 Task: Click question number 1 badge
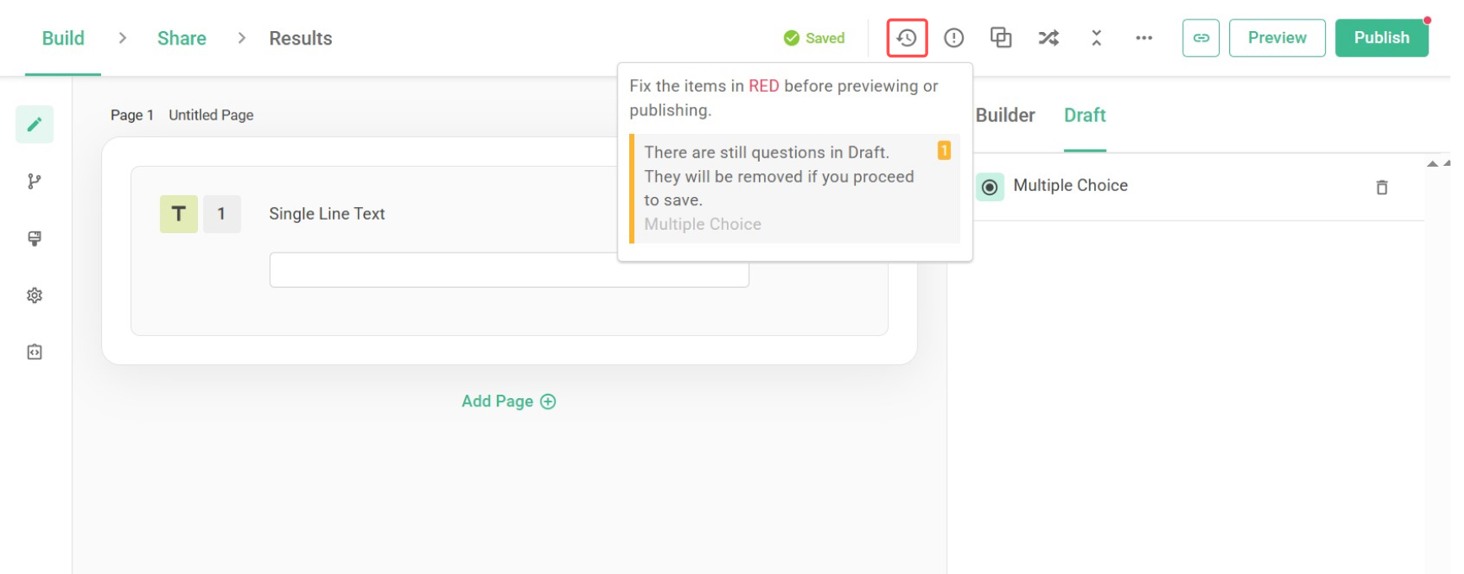tap(222, 214)
